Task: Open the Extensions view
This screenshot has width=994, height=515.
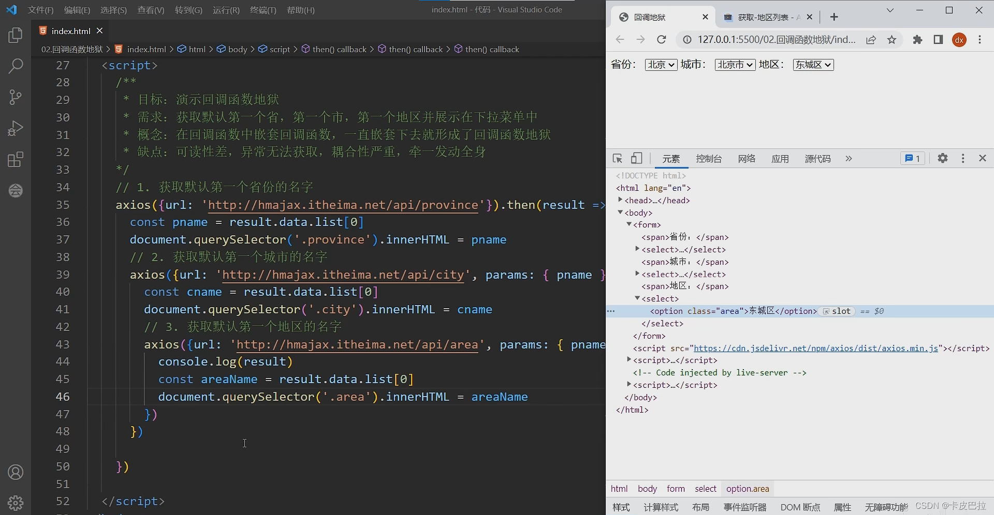Action: pos(16,159)
